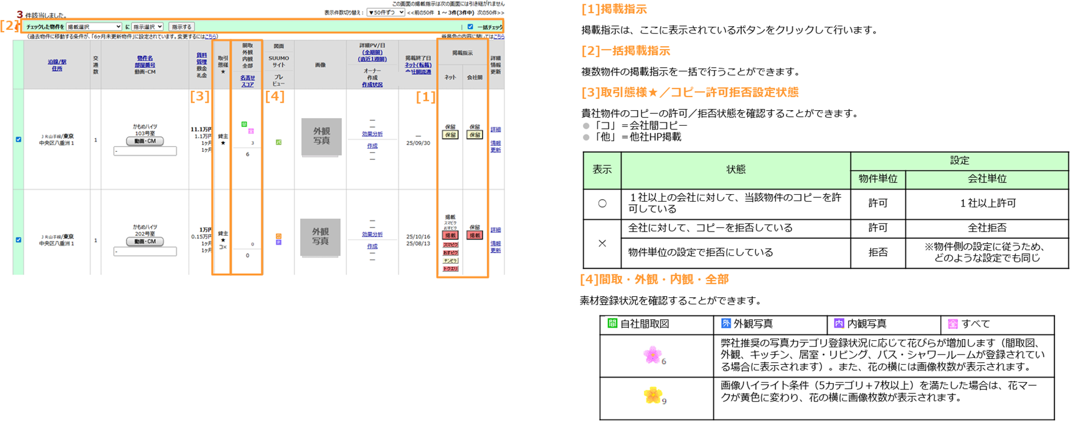
Task: Open the 掲載選択 dropdown
Action: tap(93, 27)
